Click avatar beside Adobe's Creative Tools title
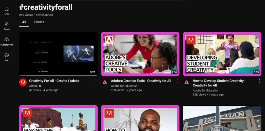The image size is (265, 131). 105,82
